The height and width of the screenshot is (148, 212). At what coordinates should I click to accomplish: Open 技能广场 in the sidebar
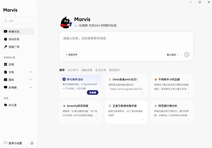point(19,47)
